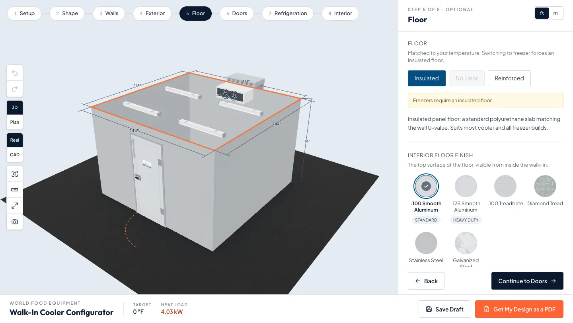Viewport: 573px width, 323px height.
Task: Undo the last change
Action: [x=15, y=73]
